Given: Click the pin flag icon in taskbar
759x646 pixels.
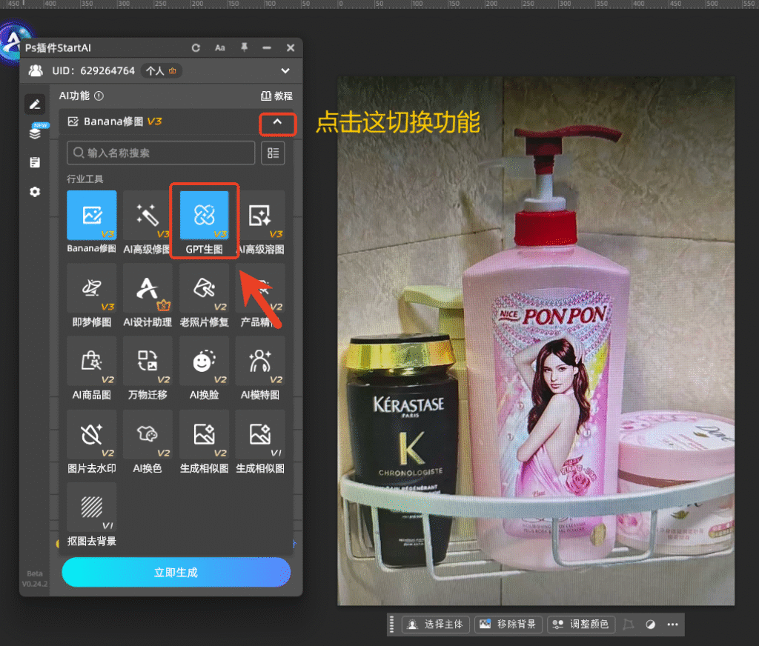Looking at the screenshot, I should 629,625.
